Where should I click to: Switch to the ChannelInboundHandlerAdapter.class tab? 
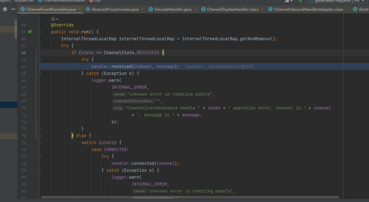pyautogui.click(x=309, y=9)
